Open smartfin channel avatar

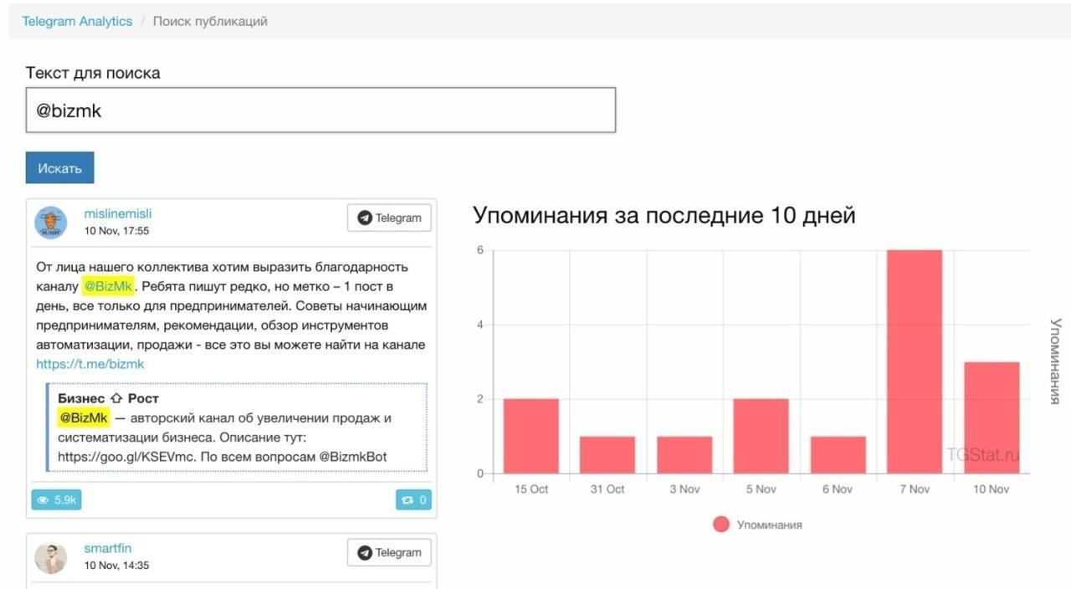pyautogui.click(x=50, y=557)
